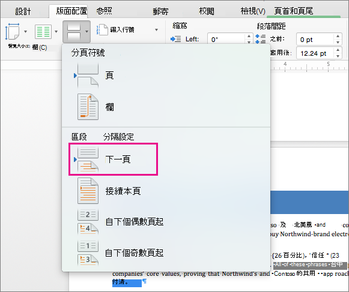Select the 版面配置 ribbon tab
Image resolution: width=349 pixels, height=292 pixels.
[71, 11]
